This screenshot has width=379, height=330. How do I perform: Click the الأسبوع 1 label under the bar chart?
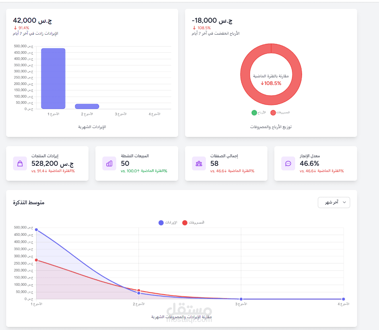click(53, 114)
